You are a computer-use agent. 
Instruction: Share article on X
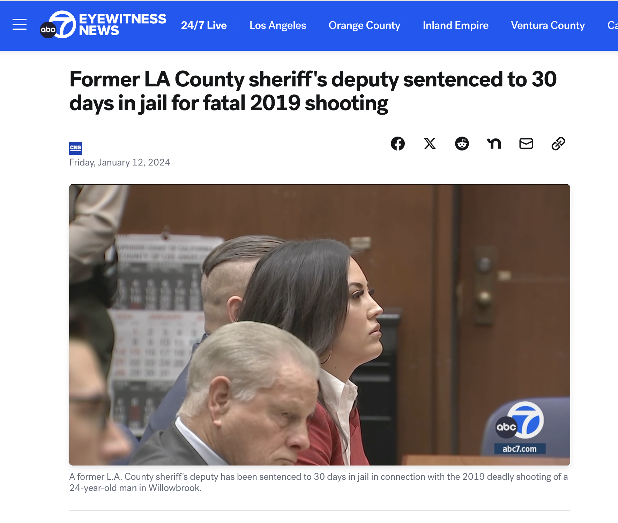430,144
